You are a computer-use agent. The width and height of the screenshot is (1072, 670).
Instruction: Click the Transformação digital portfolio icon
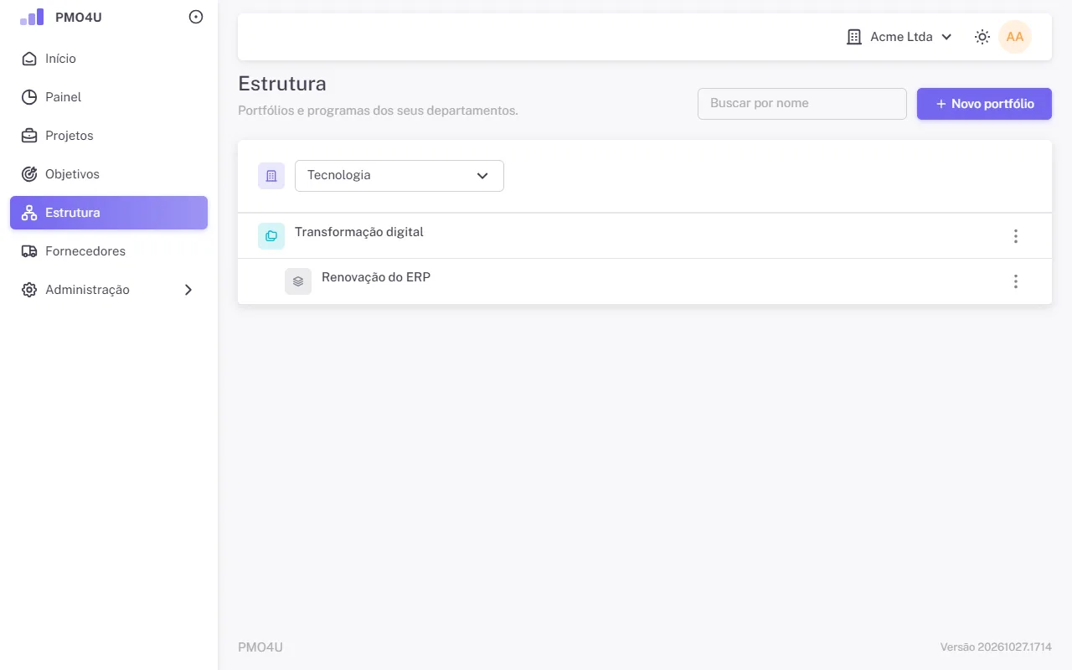tap(271, 236)
